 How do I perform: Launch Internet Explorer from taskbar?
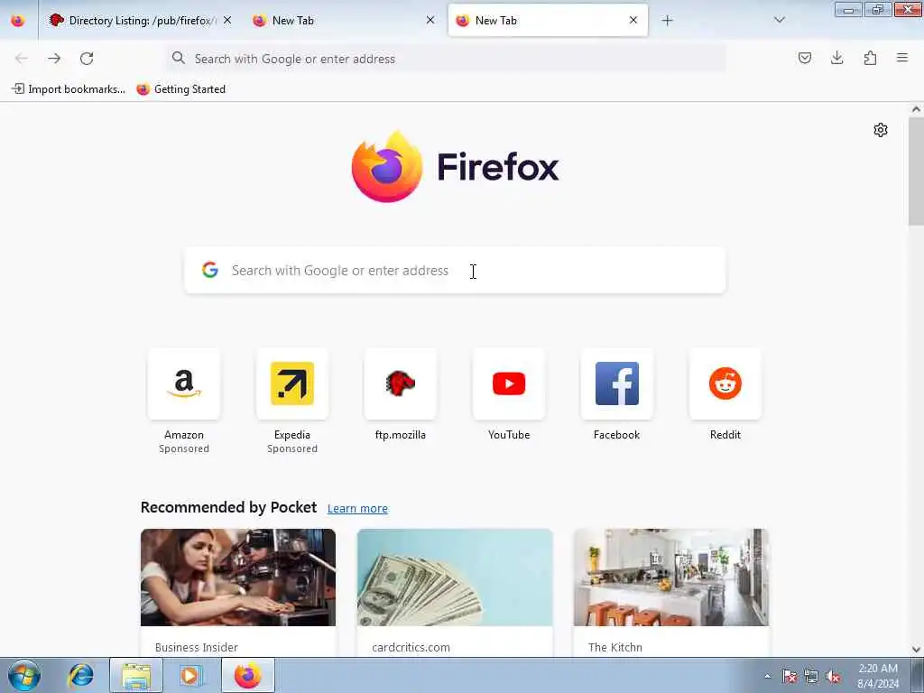(x=80, y=675)
